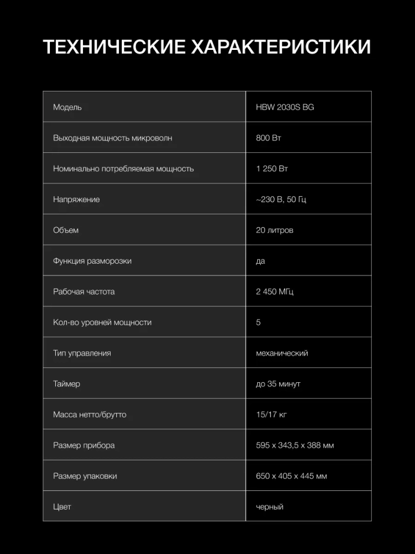
Task: Click the 2 450 МГц value
Action: pos(274,291)
